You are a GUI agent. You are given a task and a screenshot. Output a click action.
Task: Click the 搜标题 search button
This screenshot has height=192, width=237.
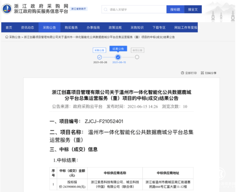(x=175, y=9)
